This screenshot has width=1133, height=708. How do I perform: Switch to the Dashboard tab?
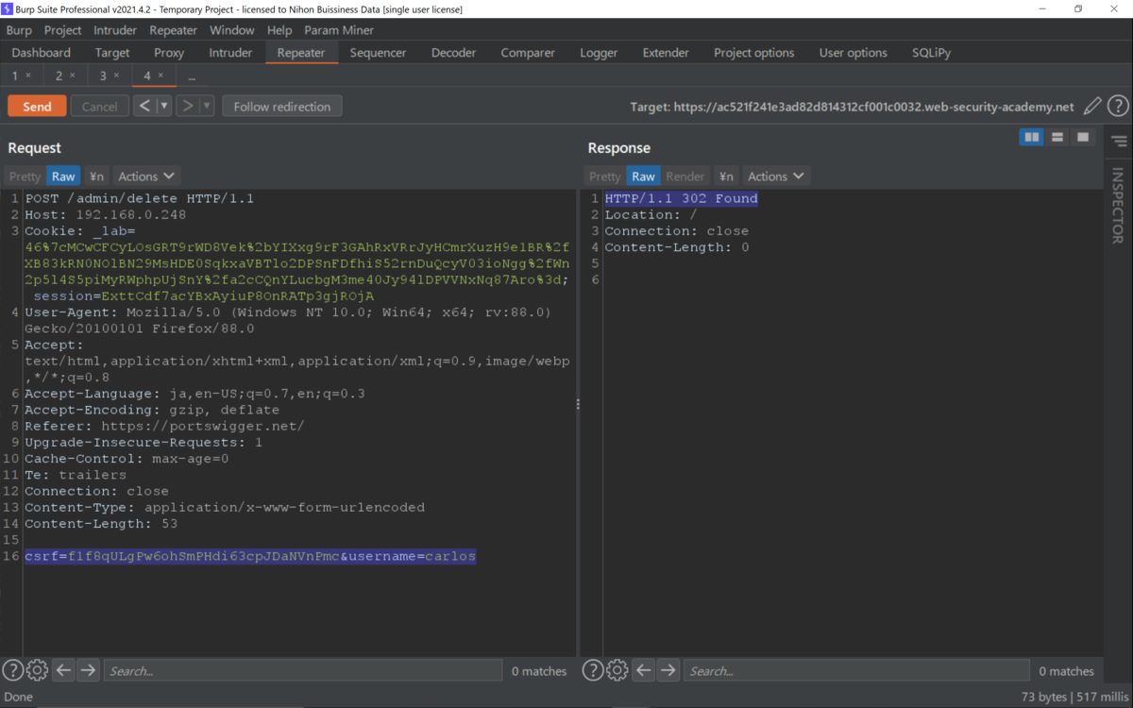[x=42, y=53]
